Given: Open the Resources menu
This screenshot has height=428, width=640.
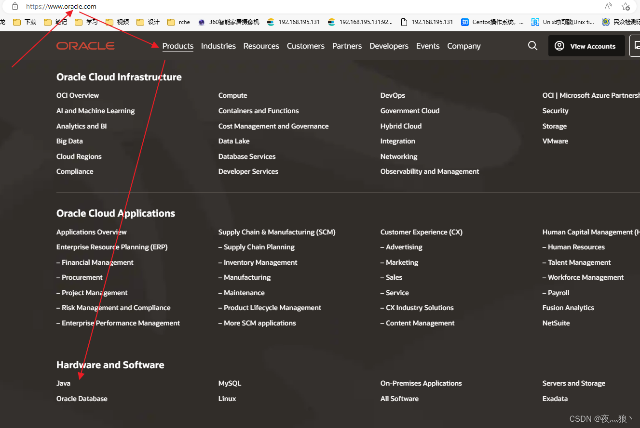Looking at the screenshot, I should point(261,46).
